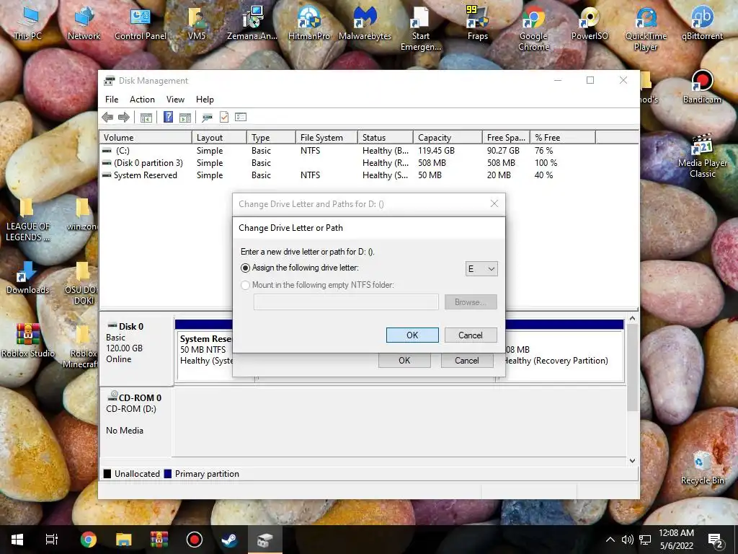Open Roblox Studio desktop icon

pos(28,340)
